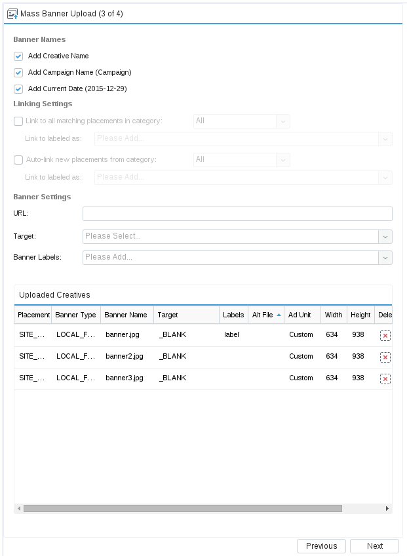The width and height of the screenshot is (407, 556).
Task: Open the Target dropdown arrow
Action: click(385, 237)
